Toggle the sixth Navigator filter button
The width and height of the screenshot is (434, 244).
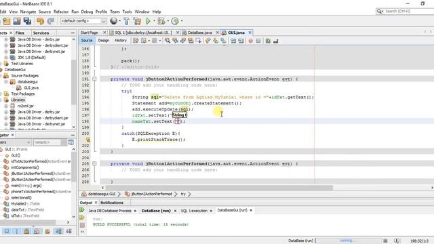tap(59, 231)
